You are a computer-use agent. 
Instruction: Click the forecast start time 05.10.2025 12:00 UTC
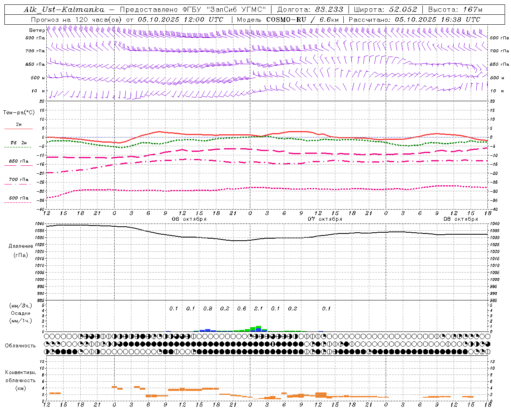coord(180,20)
